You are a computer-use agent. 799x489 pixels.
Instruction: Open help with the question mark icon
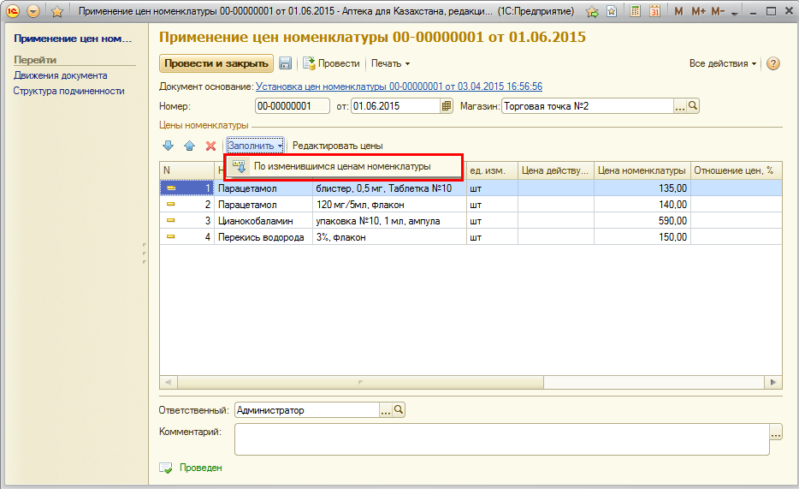pos(773,64)
